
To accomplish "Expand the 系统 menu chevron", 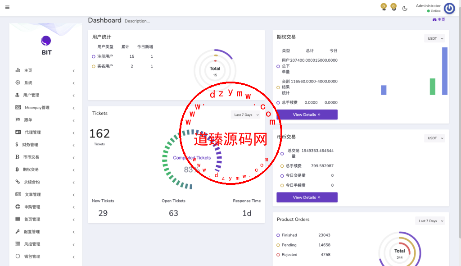I will 73,83.
